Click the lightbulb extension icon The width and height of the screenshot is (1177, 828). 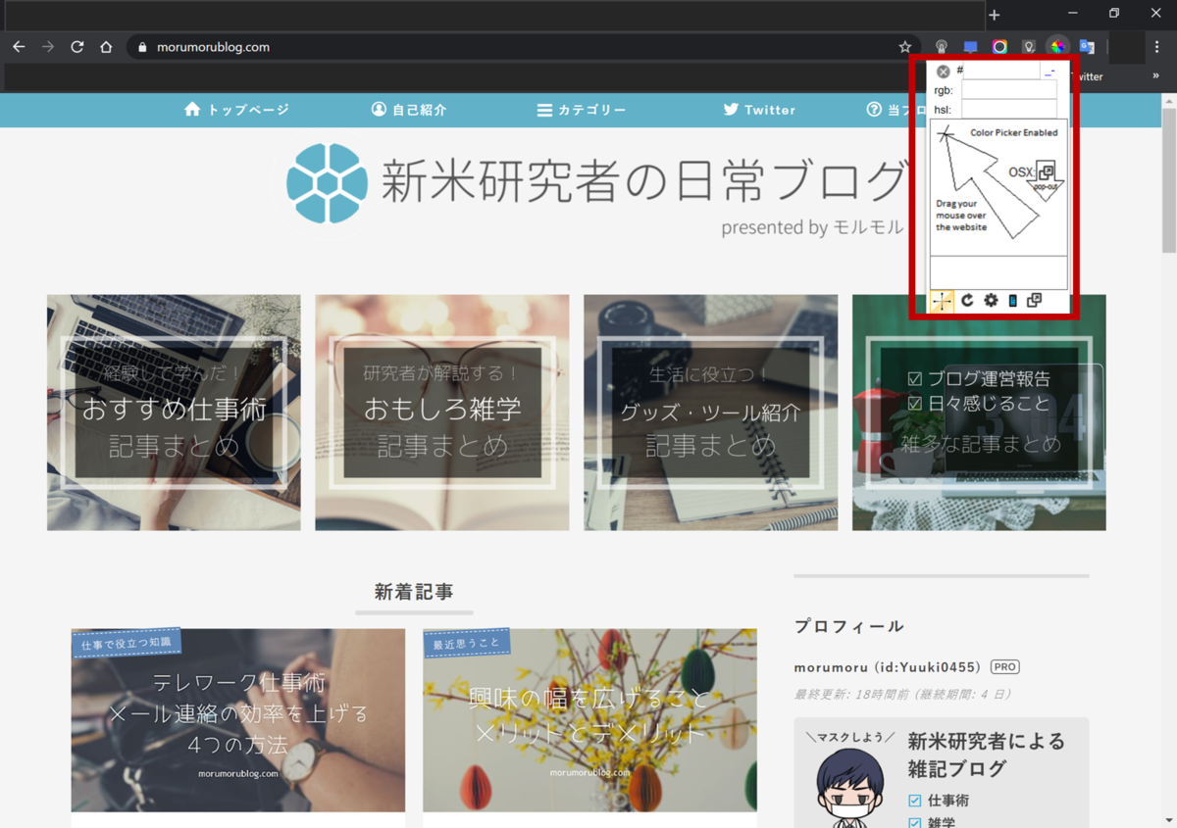pos(1029,46)
